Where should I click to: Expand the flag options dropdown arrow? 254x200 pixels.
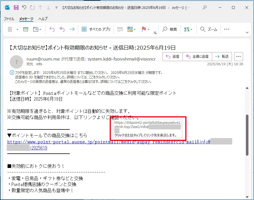pyautogui.click(x=148, y=30)
